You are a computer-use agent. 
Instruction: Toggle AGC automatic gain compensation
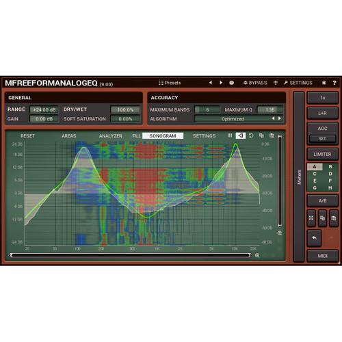point(323,129)
